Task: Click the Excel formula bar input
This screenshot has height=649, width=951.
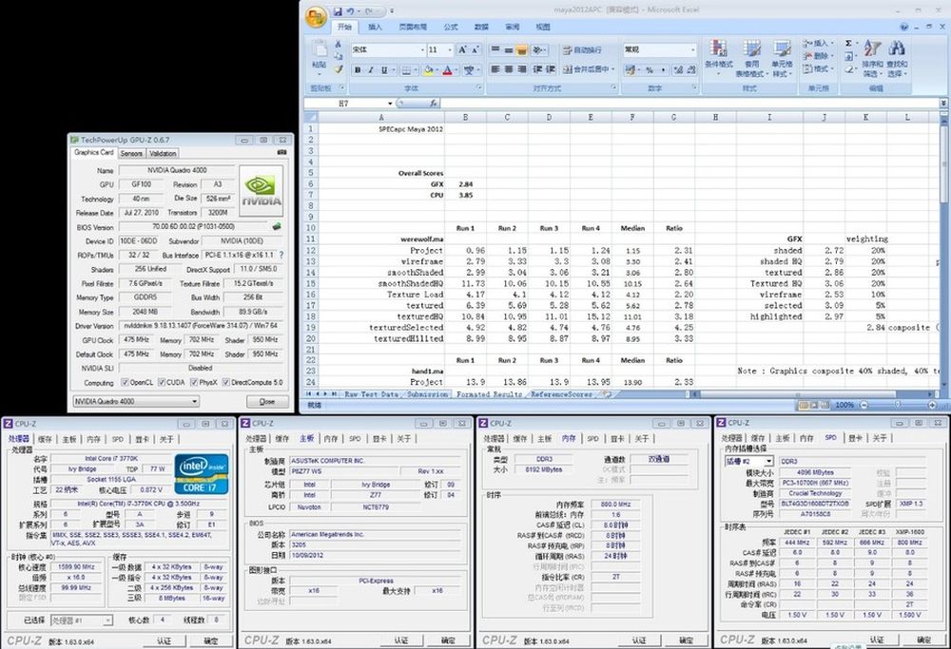Action: tap(690, 104)
